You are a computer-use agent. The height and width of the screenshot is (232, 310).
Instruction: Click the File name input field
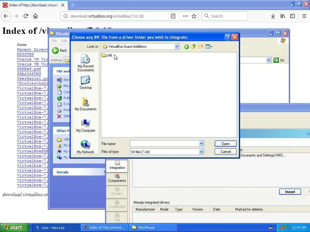[164, 143]
